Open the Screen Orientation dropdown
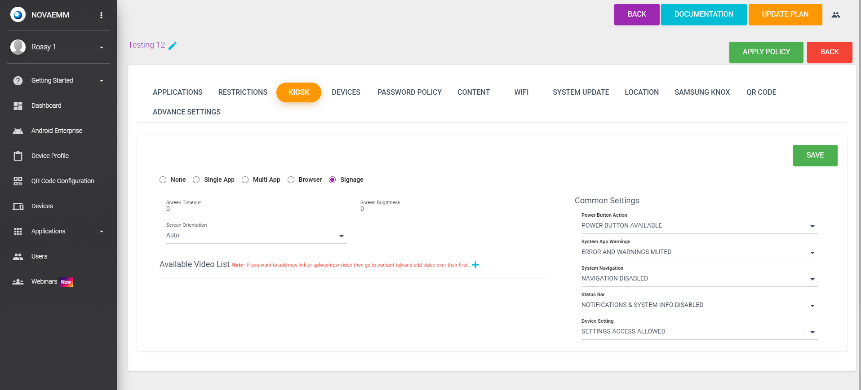 [256, 236]
